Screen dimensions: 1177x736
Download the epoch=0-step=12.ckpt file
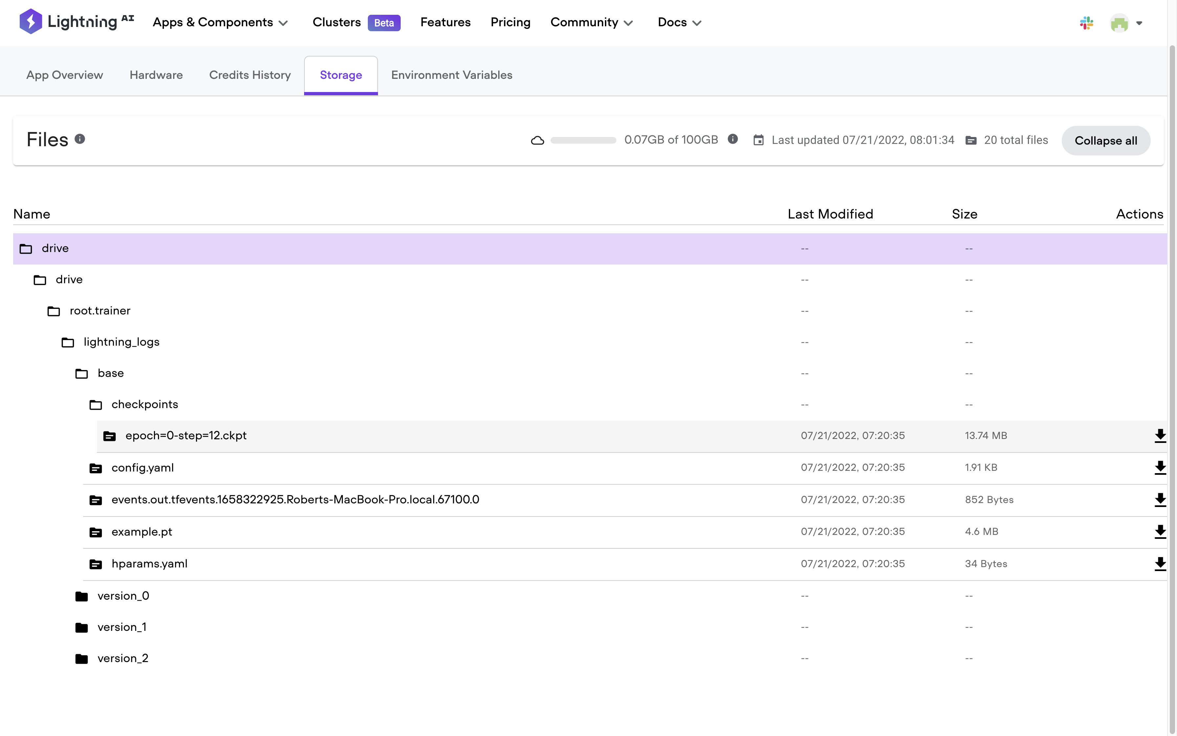[1160, 436]
